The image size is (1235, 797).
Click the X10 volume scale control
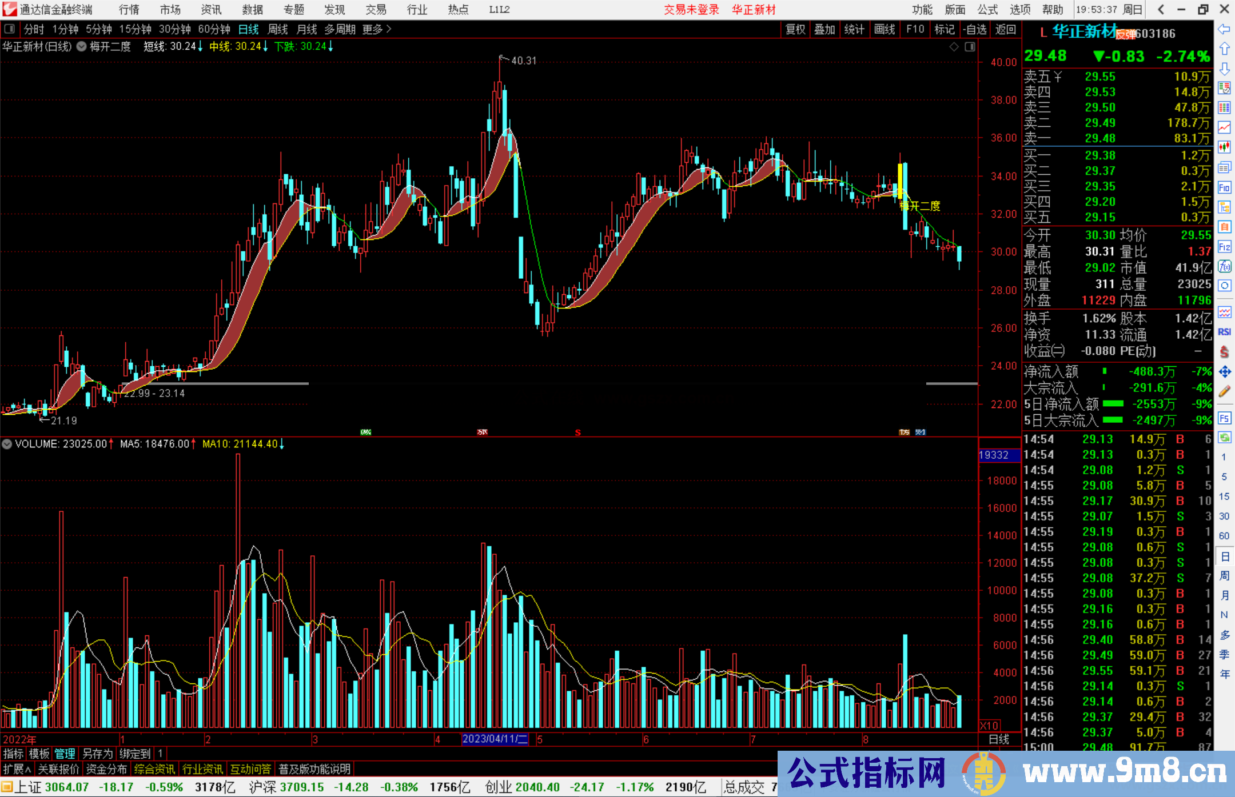click(x=990, y=725)
